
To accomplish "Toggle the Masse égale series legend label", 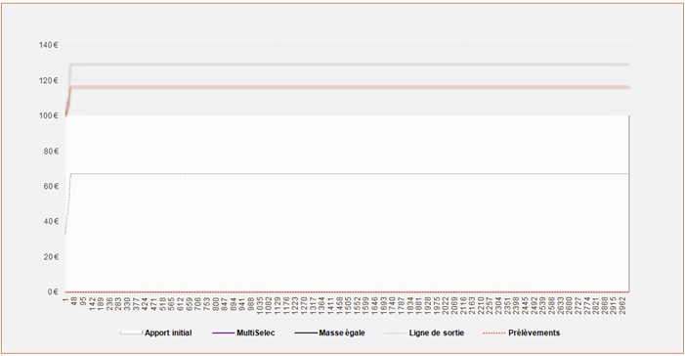I will point(342,333).
